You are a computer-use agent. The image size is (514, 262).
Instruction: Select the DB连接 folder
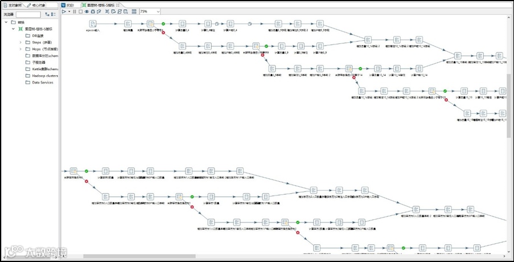[x=34, y=35]
